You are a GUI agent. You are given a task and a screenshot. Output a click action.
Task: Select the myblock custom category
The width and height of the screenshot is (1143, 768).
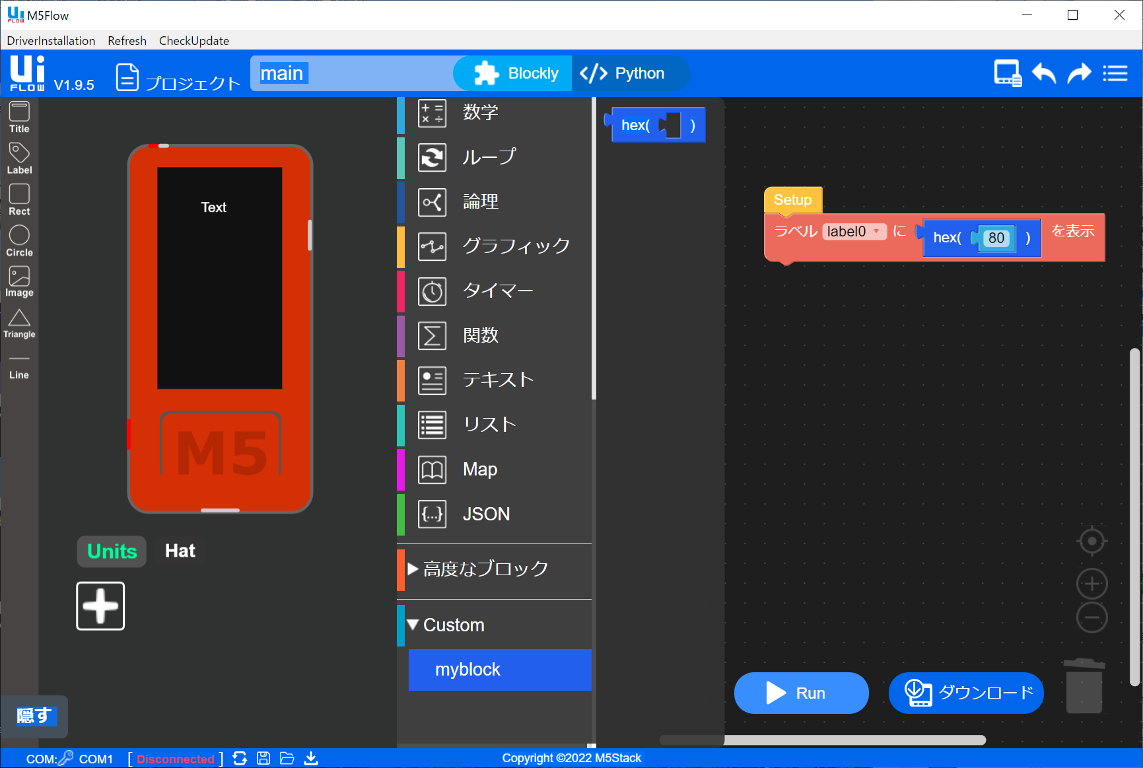500,670
